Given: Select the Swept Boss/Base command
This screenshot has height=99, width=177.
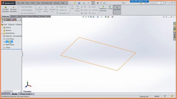Looking at the screenshot, I should 25,7.
